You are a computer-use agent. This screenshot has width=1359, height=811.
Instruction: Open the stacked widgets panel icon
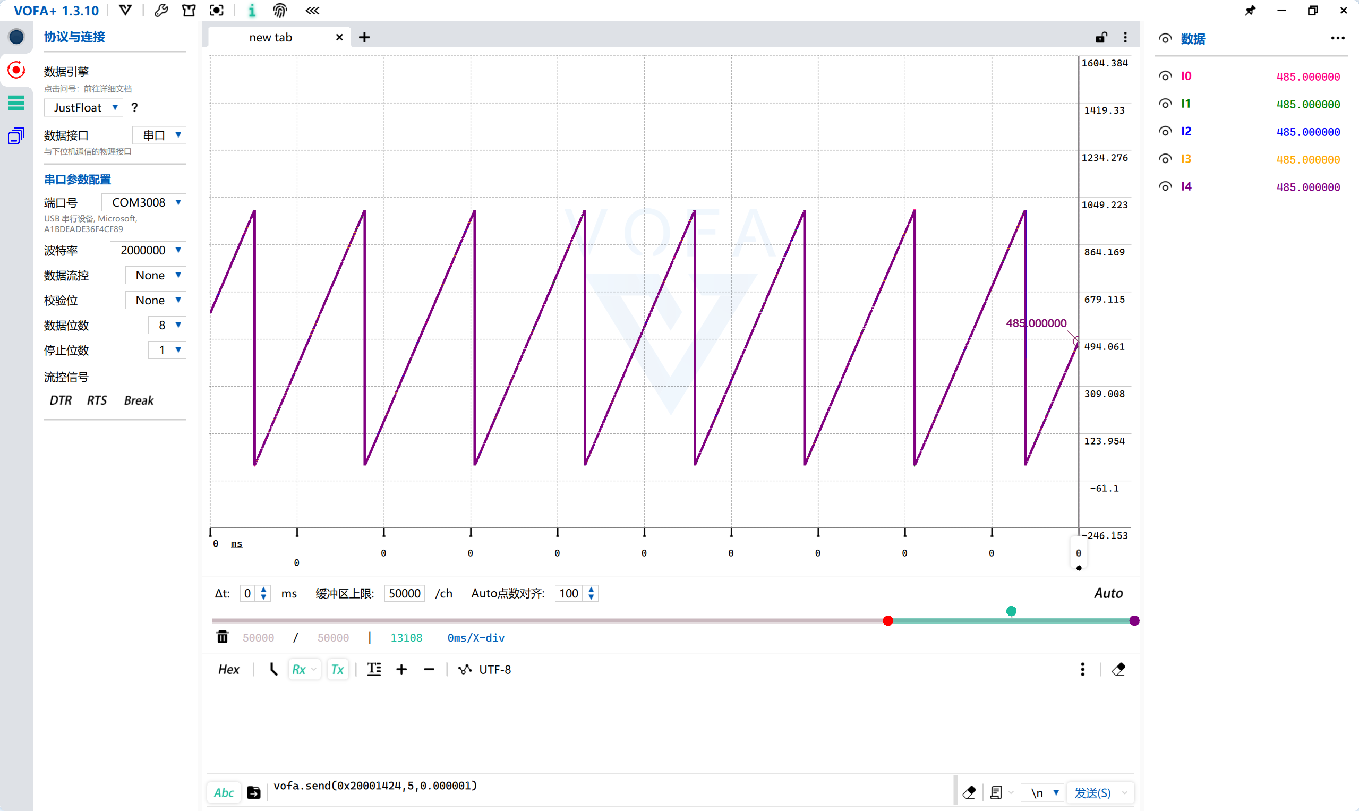coord(16,135)
